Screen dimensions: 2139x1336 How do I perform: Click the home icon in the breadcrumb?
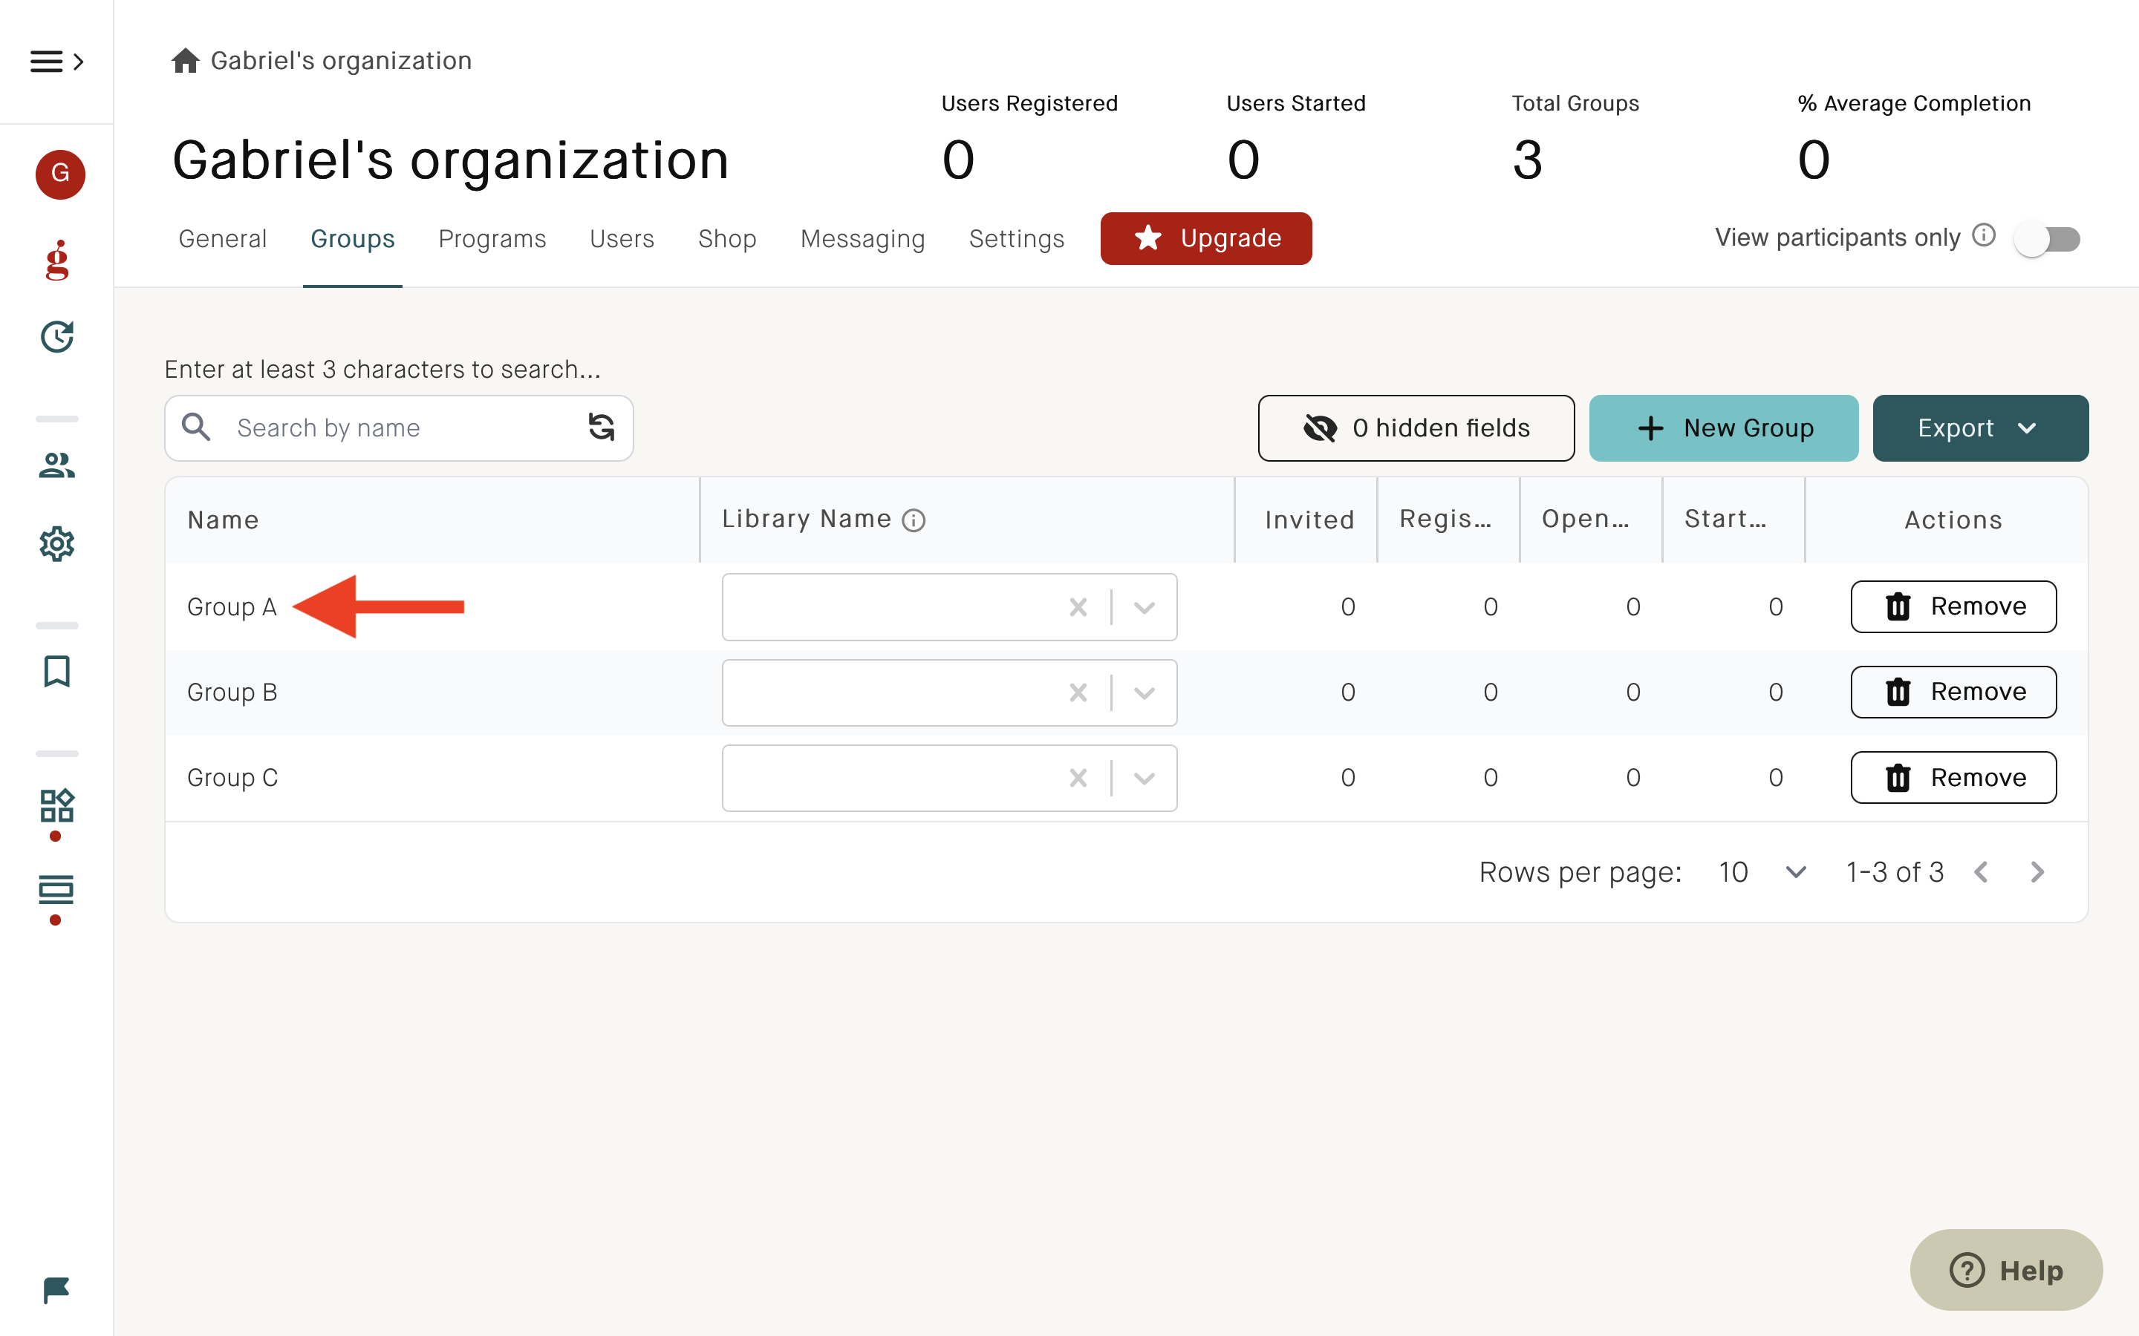coord(186,61)
